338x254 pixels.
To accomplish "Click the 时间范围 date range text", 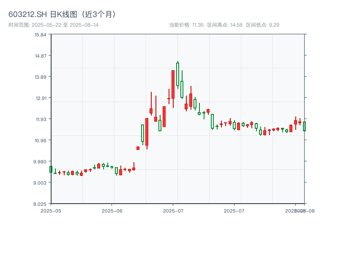I will pyautogui.click(x=53, y=25).
